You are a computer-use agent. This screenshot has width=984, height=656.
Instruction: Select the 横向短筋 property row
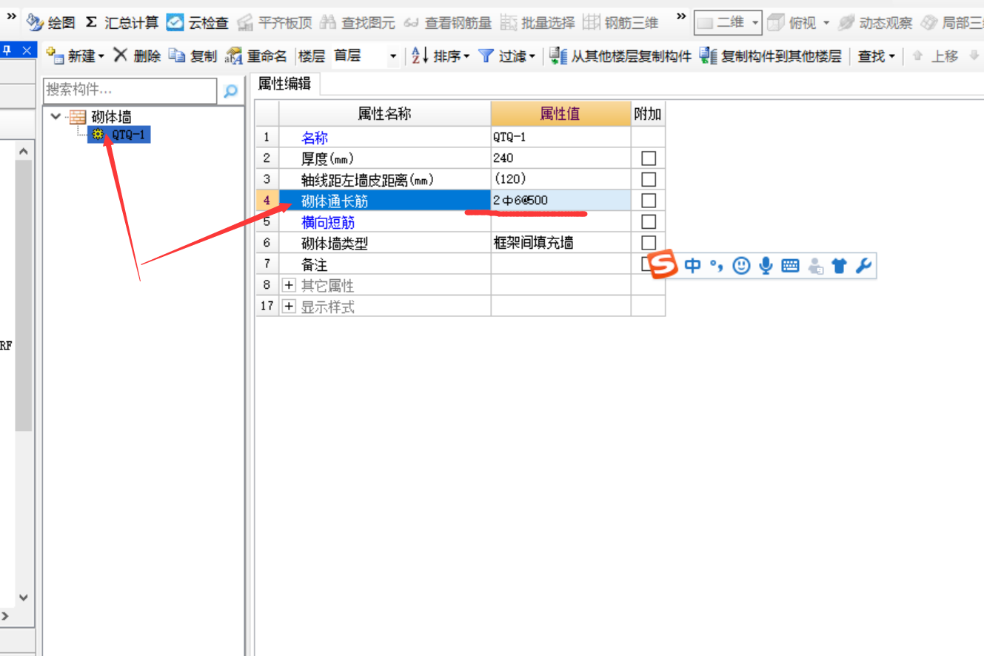384,222
